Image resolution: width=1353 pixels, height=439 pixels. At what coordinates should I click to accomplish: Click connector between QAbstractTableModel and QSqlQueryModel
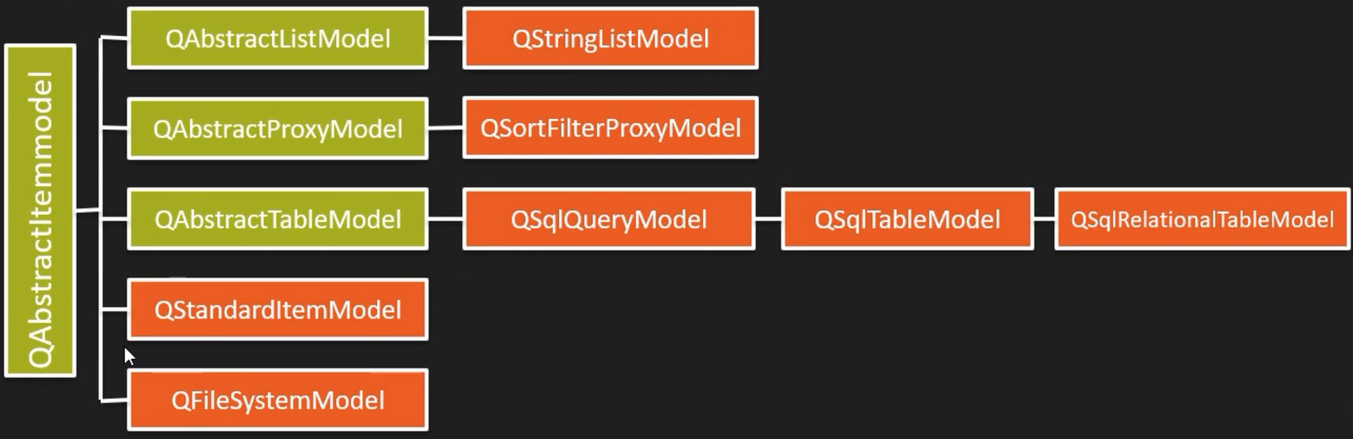coord(445,218)
